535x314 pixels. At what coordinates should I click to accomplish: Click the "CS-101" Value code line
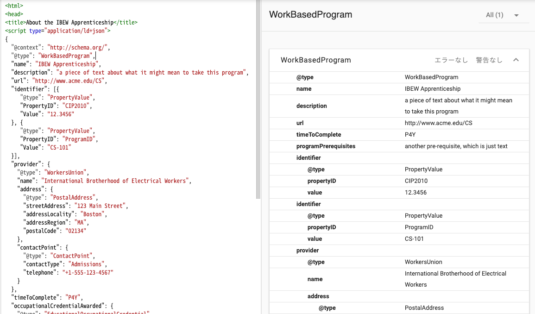click(x=45, y=147)
